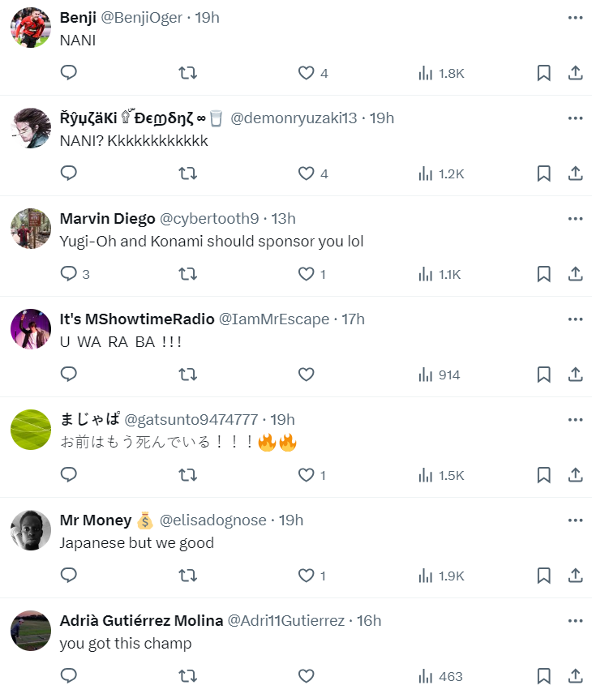Click Mr Money's profile avatar
The width and height of the screenshot is (592, 698).
point(31,531)
